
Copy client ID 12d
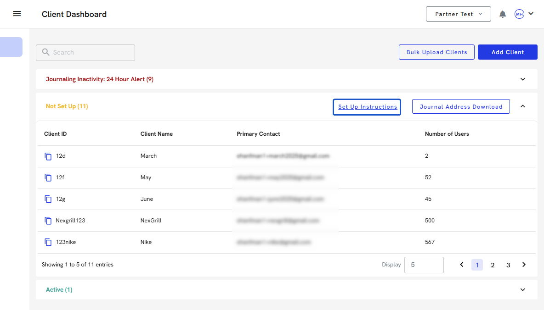point(48,156)
